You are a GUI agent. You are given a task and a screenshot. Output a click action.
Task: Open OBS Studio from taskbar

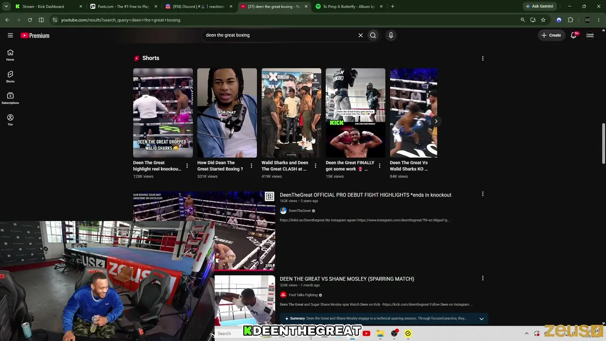click(394, 333)
